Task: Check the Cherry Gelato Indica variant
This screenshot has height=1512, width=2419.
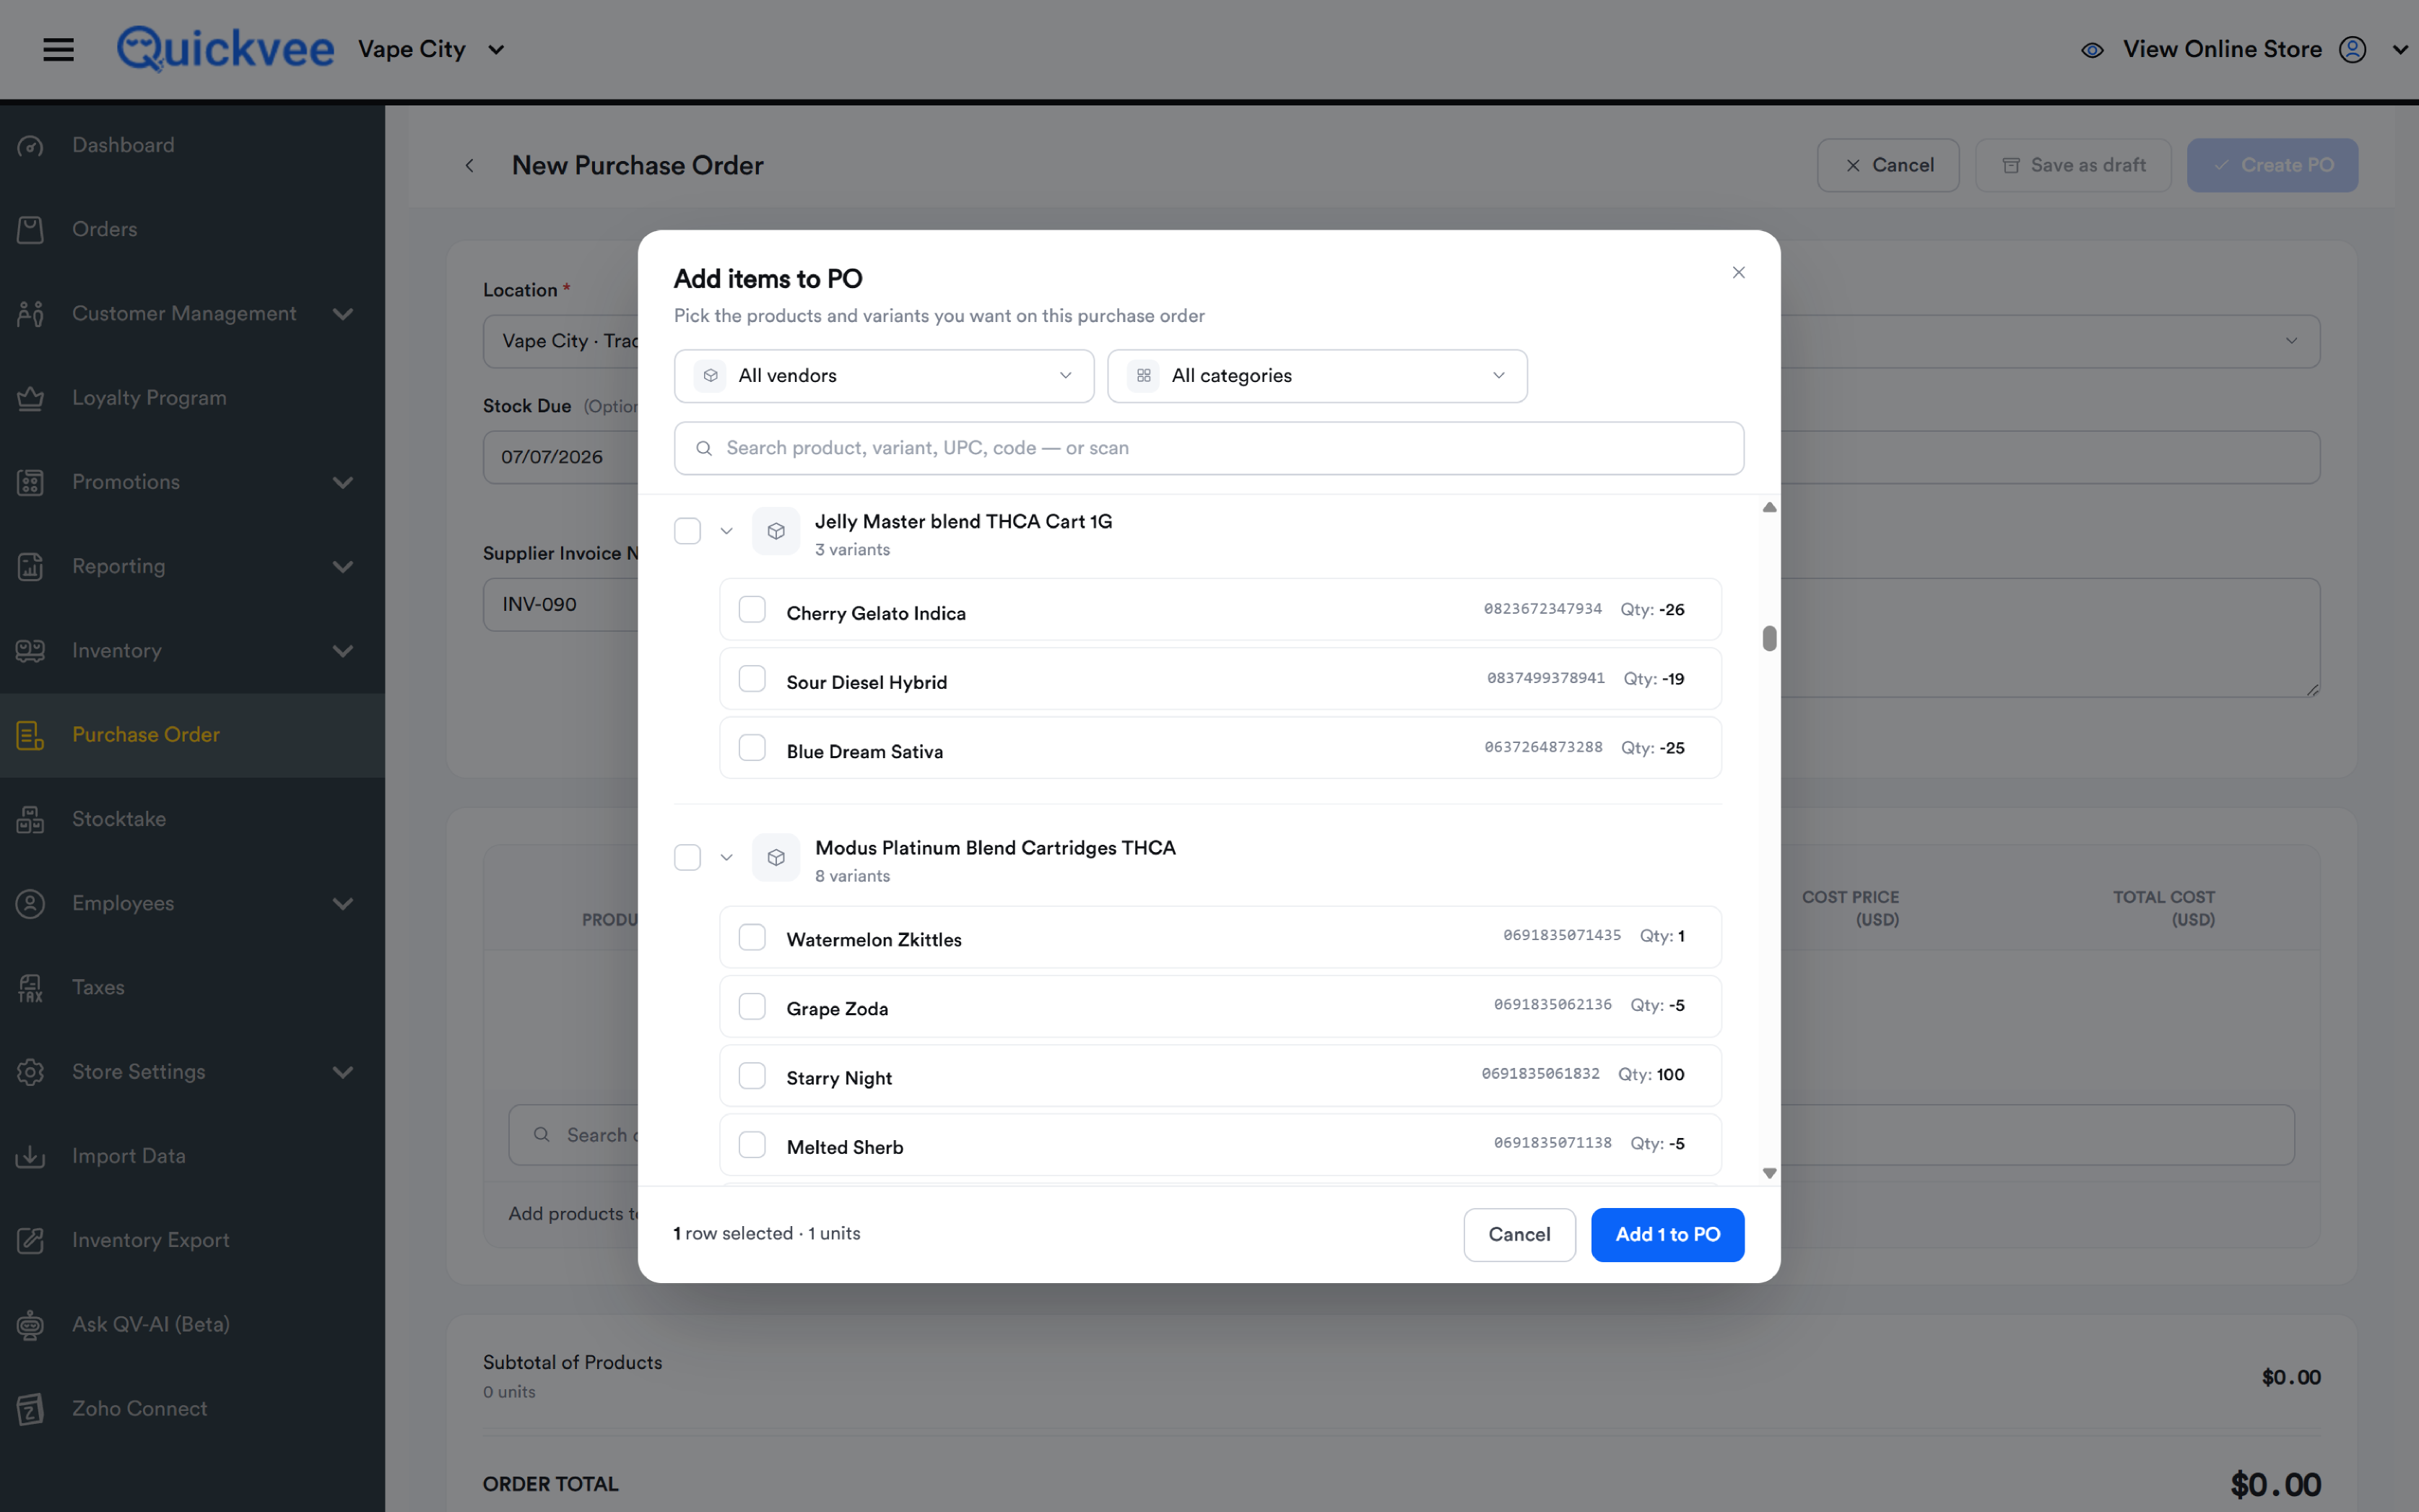Action: (752, 610)
